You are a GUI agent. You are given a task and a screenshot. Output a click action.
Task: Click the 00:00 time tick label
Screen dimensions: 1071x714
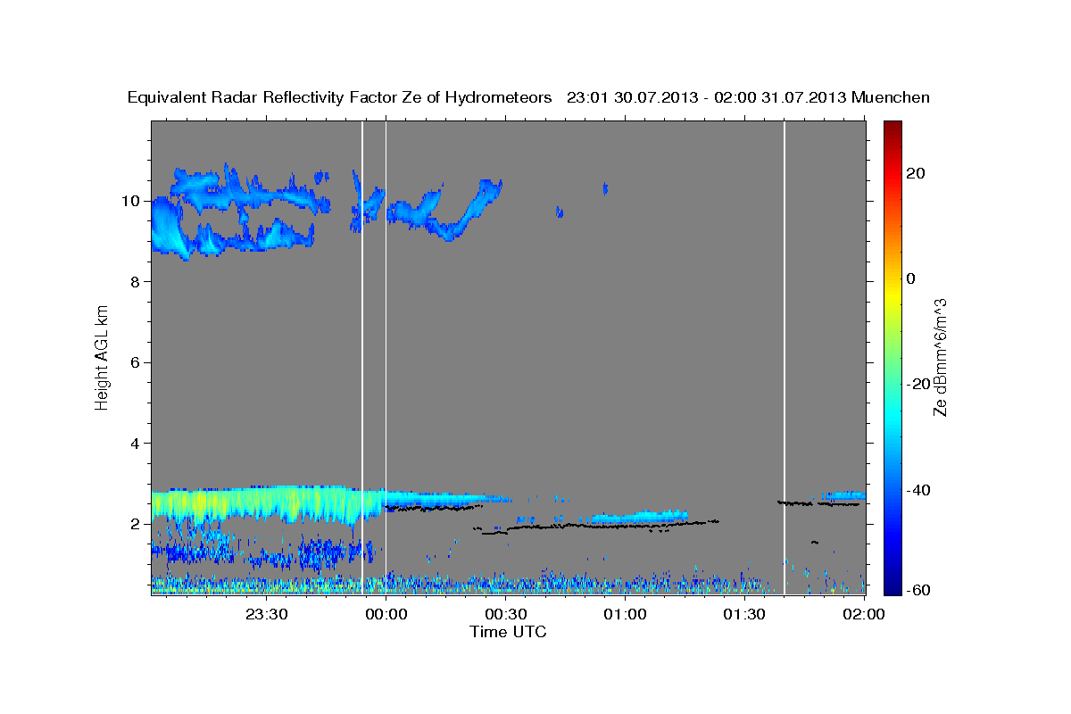pos(386,614)
